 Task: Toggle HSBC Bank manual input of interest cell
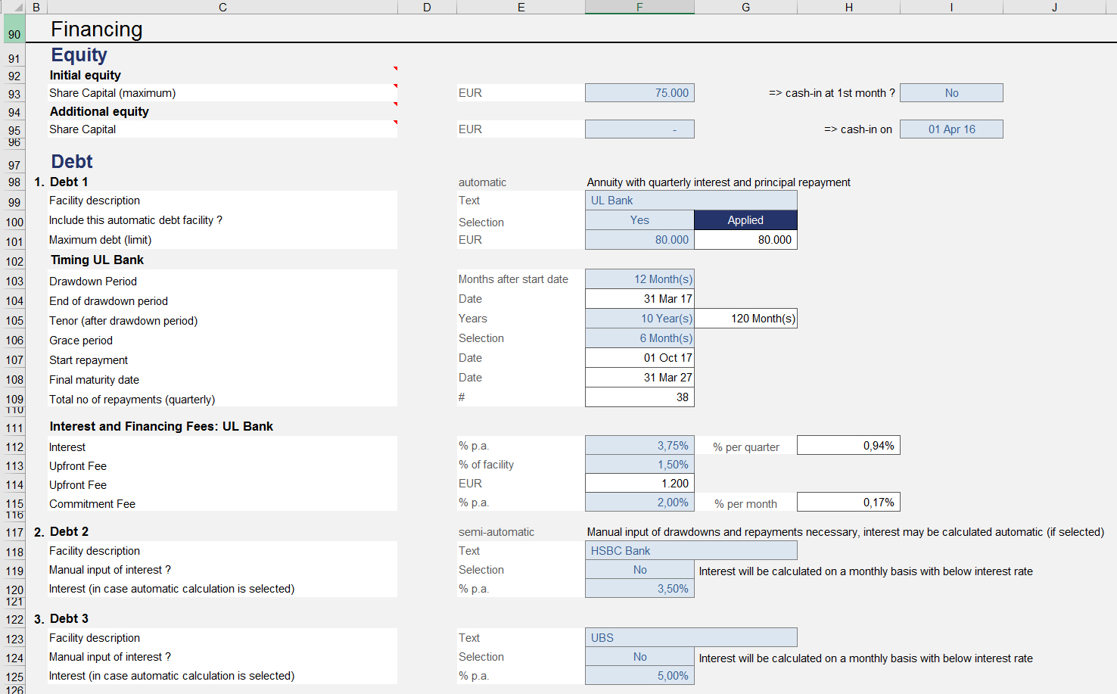[x=639, y=570]
